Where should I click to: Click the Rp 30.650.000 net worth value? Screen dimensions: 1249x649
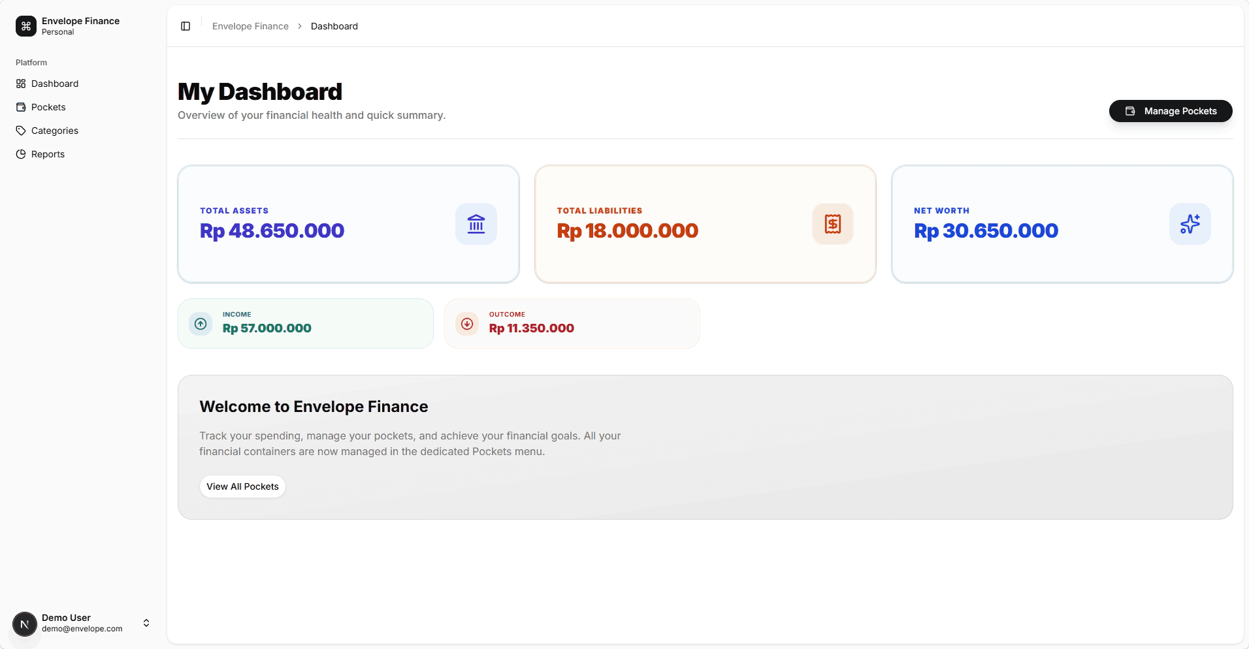click(x=986, y=230)
